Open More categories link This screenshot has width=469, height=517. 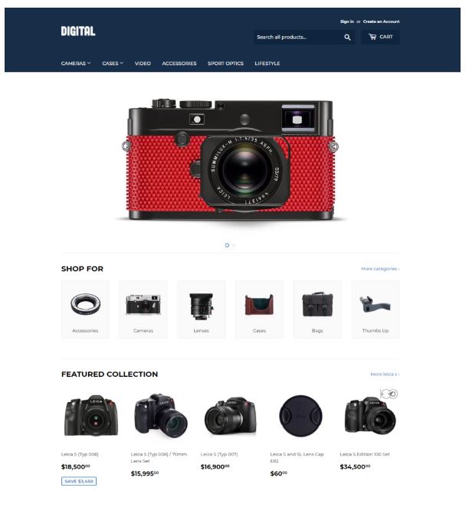tap(380, 269)
